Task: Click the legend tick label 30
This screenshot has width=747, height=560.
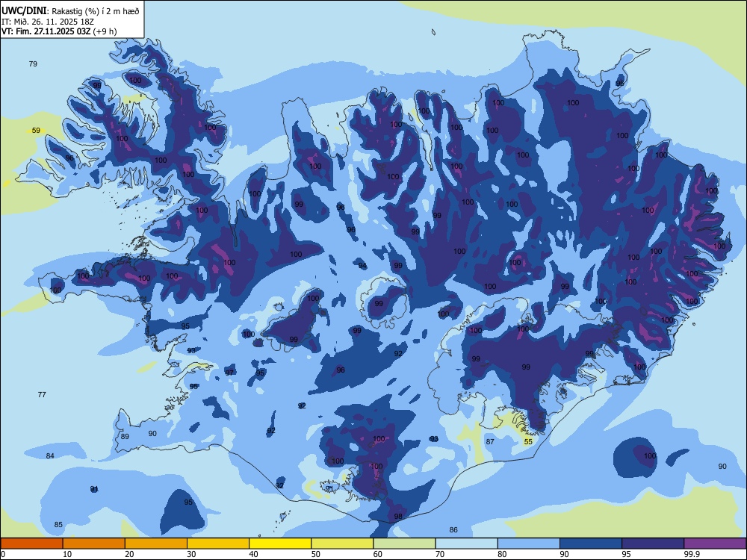Action: tap(191, 554)
